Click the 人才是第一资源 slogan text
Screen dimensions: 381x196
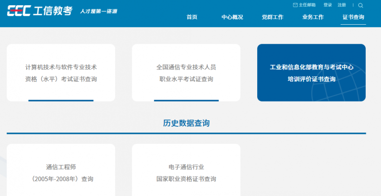click(x=99, y=11)
